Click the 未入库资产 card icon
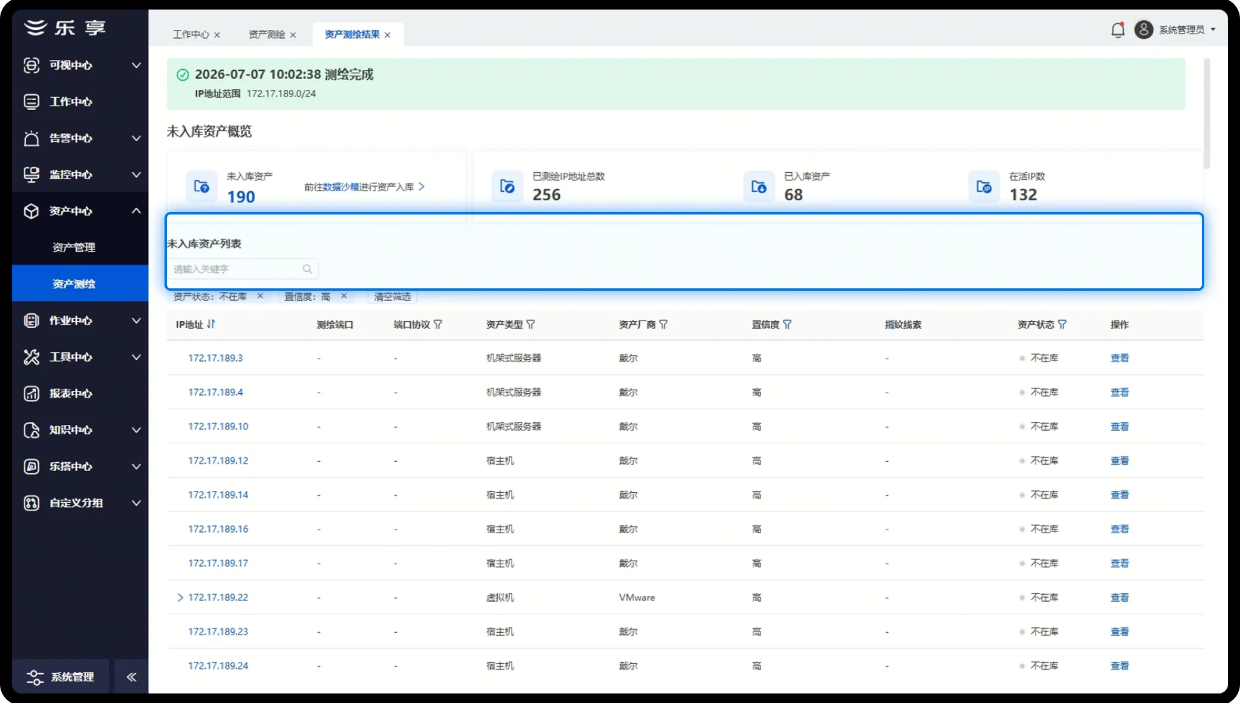 point(201,186)
